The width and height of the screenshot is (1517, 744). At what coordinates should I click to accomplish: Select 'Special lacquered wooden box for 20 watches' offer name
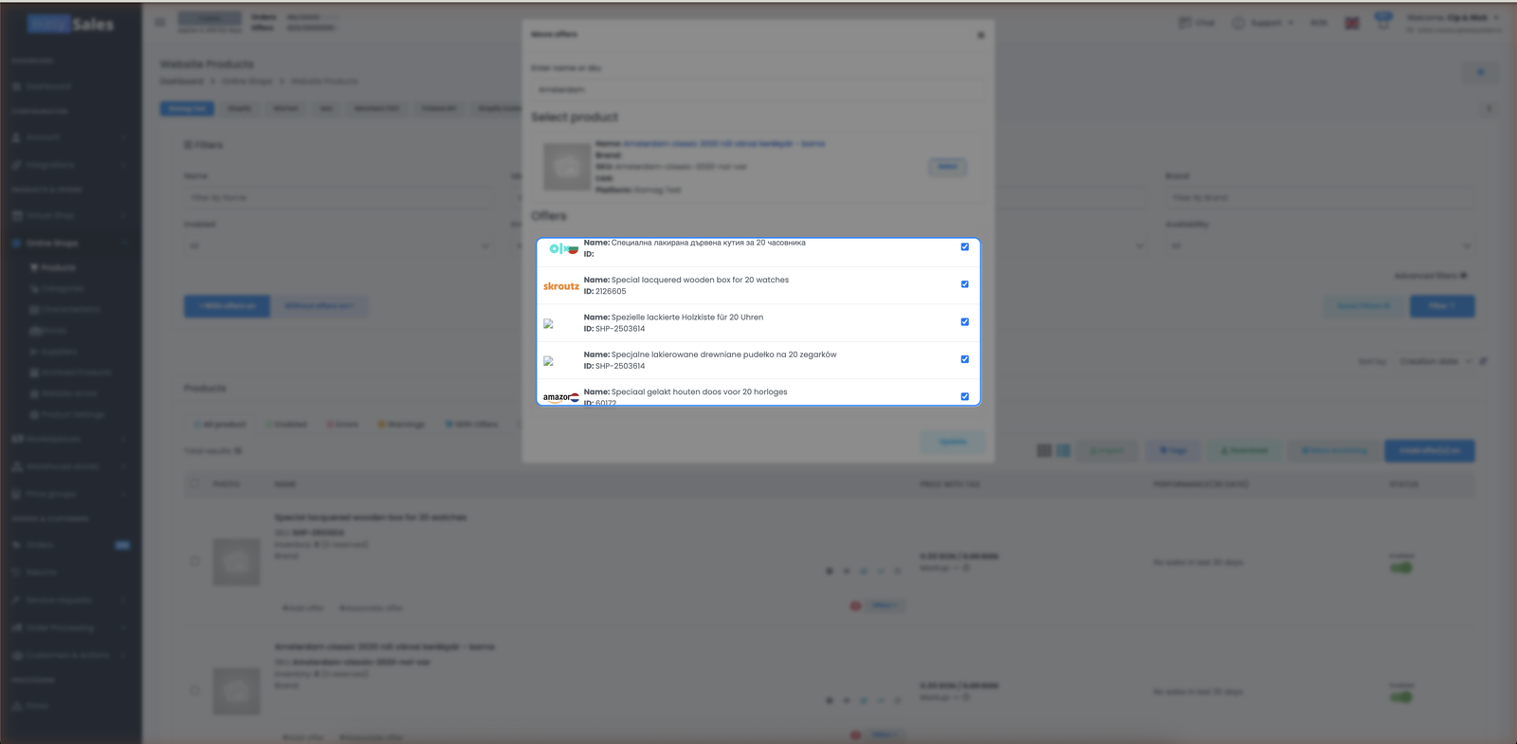(x=700, y=280)
